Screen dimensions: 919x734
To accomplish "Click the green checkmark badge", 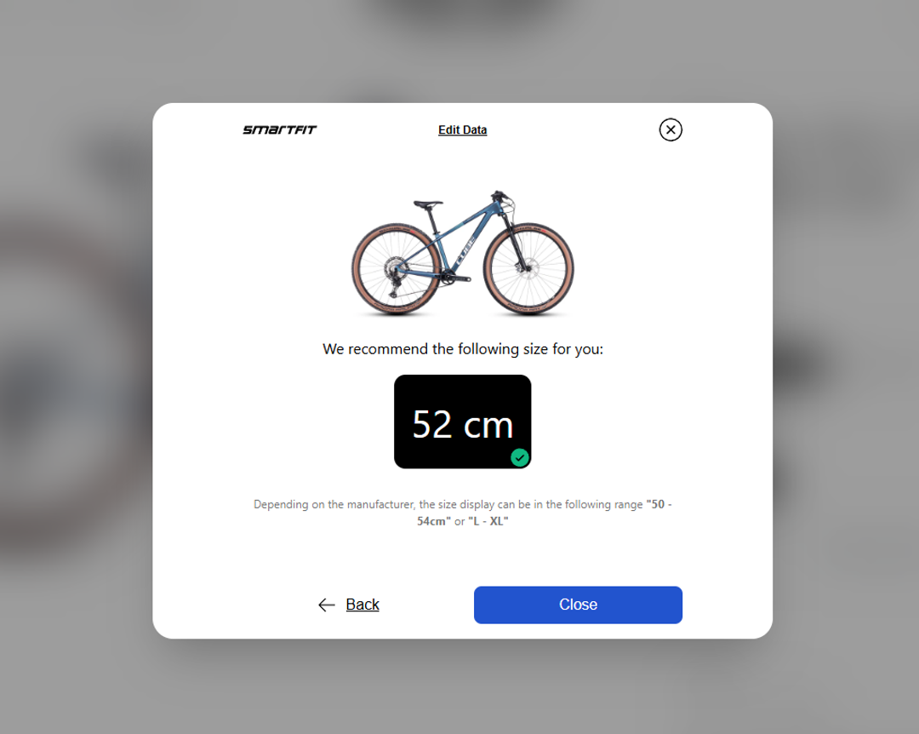I will tap(519, 457).
